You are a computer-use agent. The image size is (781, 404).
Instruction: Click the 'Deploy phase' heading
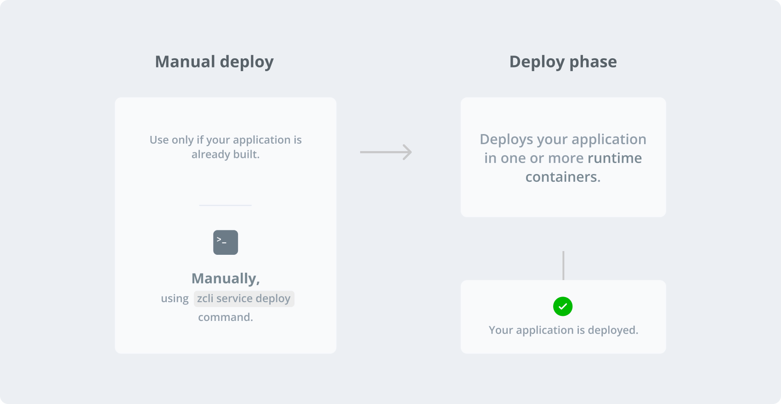[563, 62]
